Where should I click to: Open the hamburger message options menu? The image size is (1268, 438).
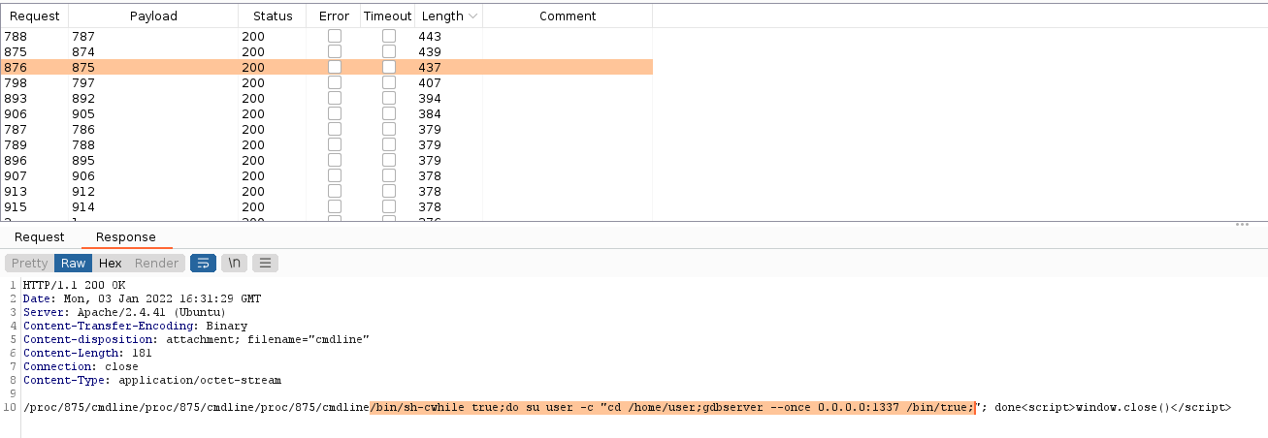266,263
